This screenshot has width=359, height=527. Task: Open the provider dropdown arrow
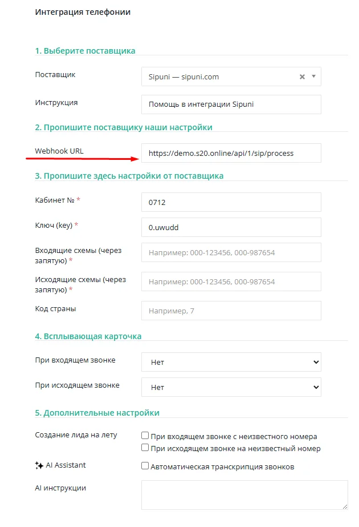[314, 77]
